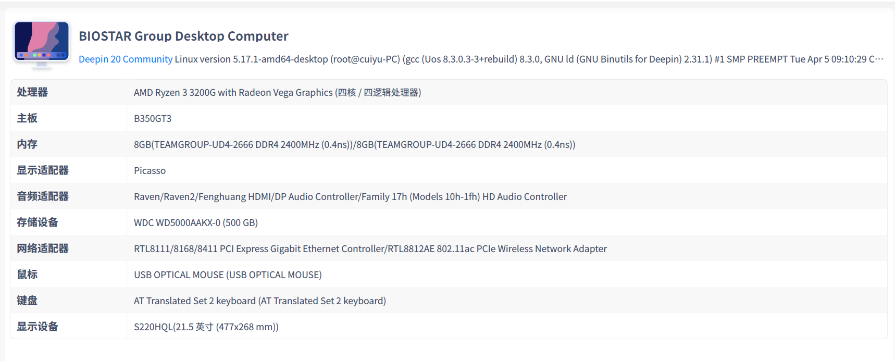Open the Deepin 20 Community link
This screenshot has height=361, width=895.
pos(125,59)
